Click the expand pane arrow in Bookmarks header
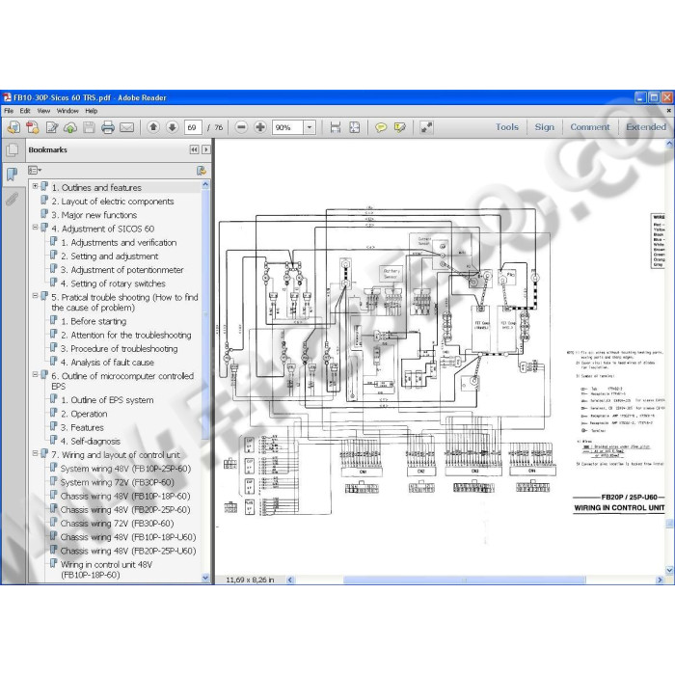Image resolution: width=675 pixels, height=675 pixels. pos(206,149)
